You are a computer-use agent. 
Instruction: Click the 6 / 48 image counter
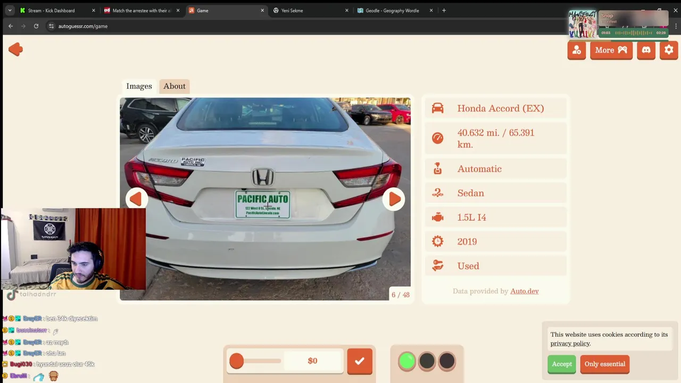401,295
